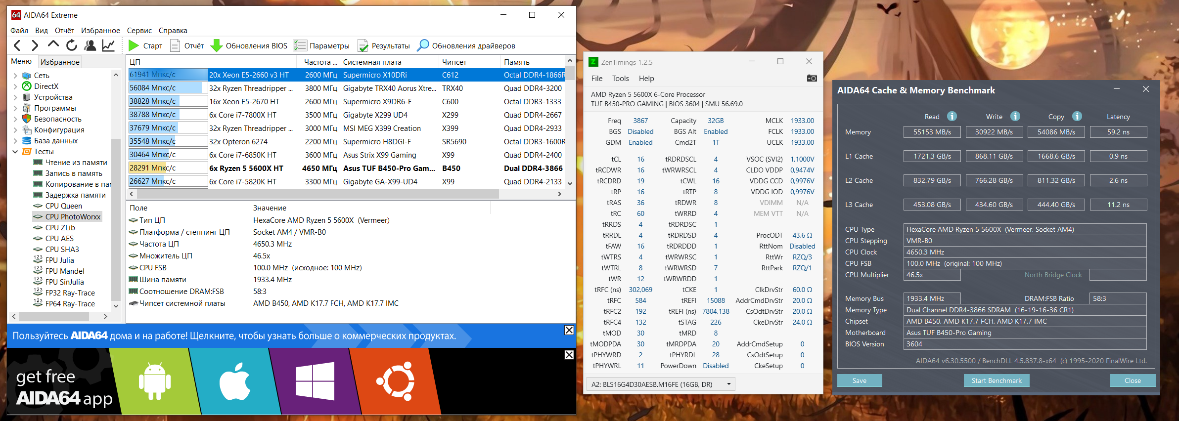1179x421 pixels.
Task: Click the Android icon in the AIDA64 app banner
Action: point(155,381)
